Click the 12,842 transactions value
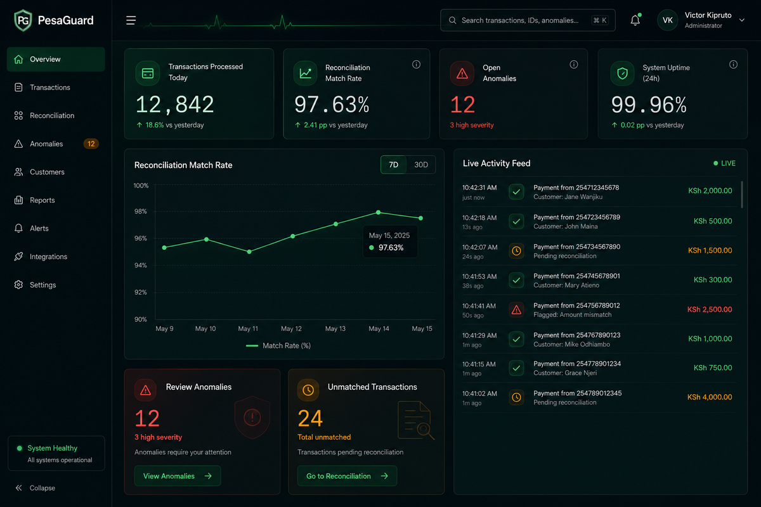Screen dimensions: 761x507 pyautogui.click(x=175, y=104)
